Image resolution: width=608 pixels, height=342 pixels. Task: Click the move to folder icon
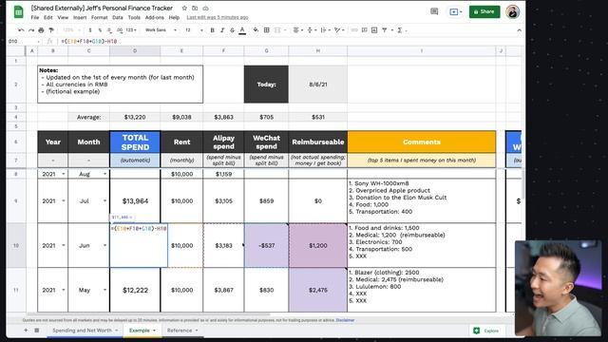(195, 9)
